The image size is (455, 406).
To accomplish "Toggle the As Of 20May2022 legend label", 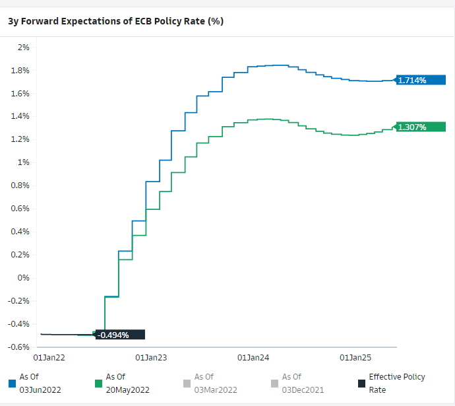I will (127, 384).
